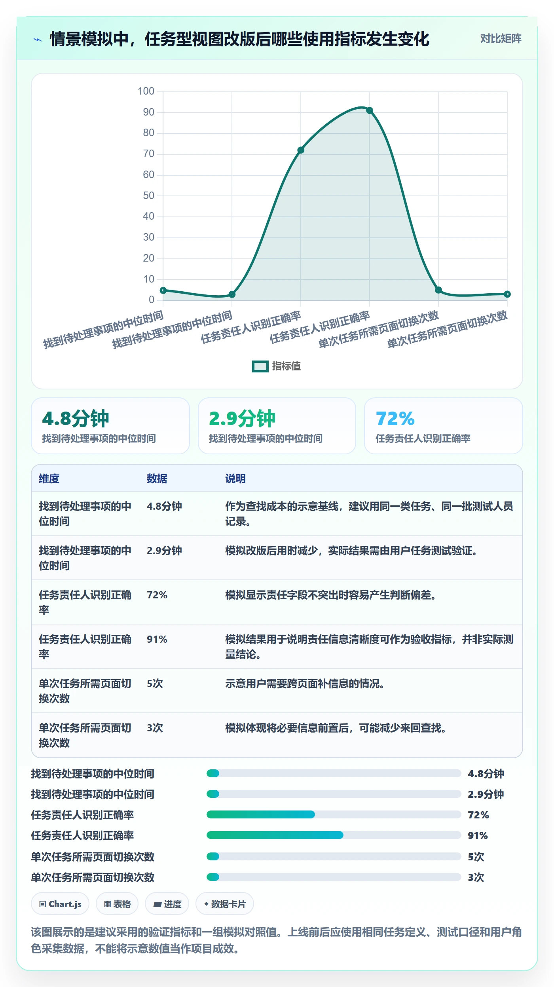Open the 对比矩阵 label in header
The image size is (554, 987).
501,39
